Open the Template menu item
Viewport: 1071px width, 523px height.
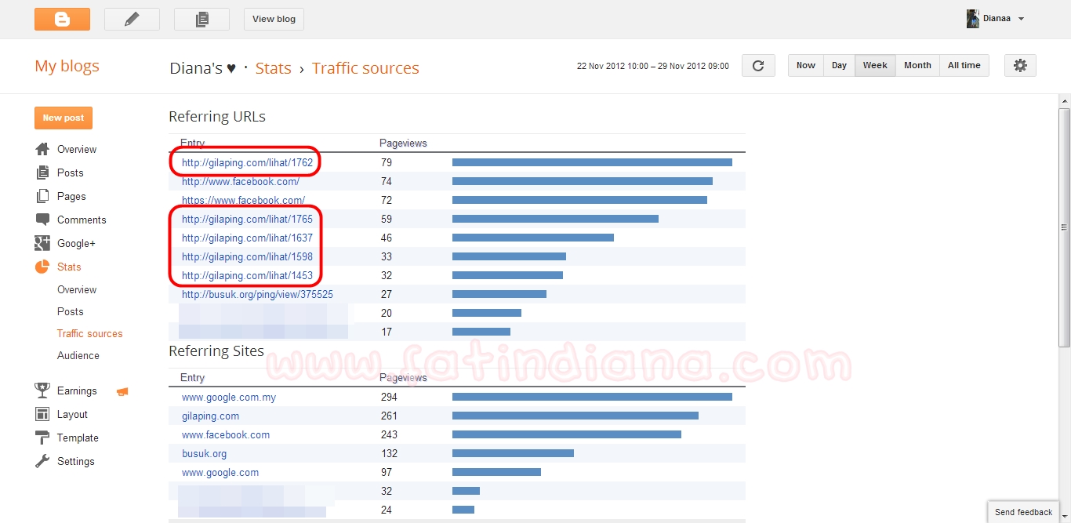click(78, 438)
